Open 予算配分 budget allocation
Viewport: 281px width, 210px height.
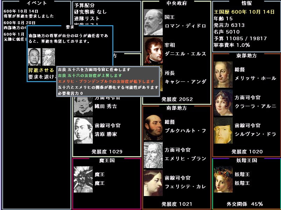click(x=85, y=5)
